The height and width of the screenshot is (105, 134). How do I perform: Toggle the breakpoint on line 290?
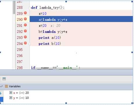click(25, 19)
